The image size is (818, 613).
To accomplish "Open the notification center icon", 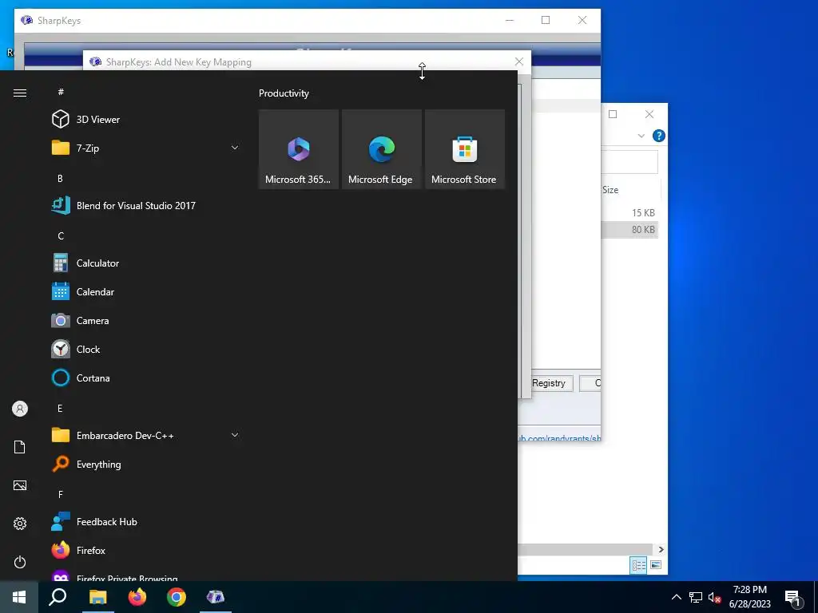I will (x=793, y=598).
